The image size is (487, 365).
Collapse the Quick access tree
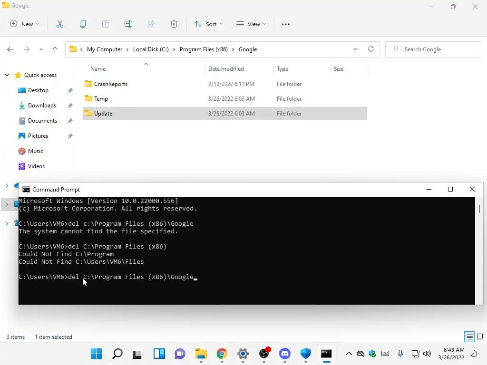tap(7, 75)
